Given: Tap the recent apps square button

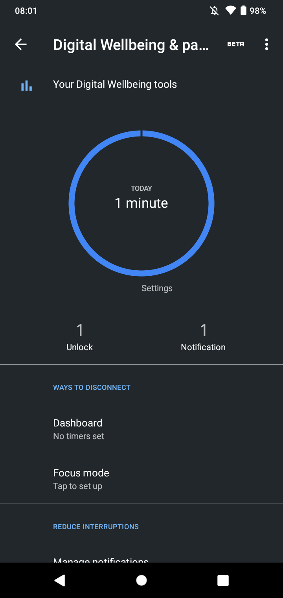Looking at the screenshot, I should point(223,580).
